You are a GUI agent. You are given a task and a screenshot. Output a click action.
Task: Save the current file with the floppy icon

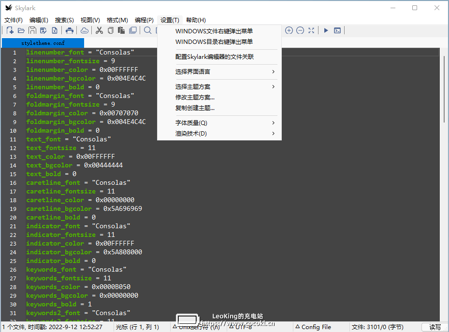(32, 30)
